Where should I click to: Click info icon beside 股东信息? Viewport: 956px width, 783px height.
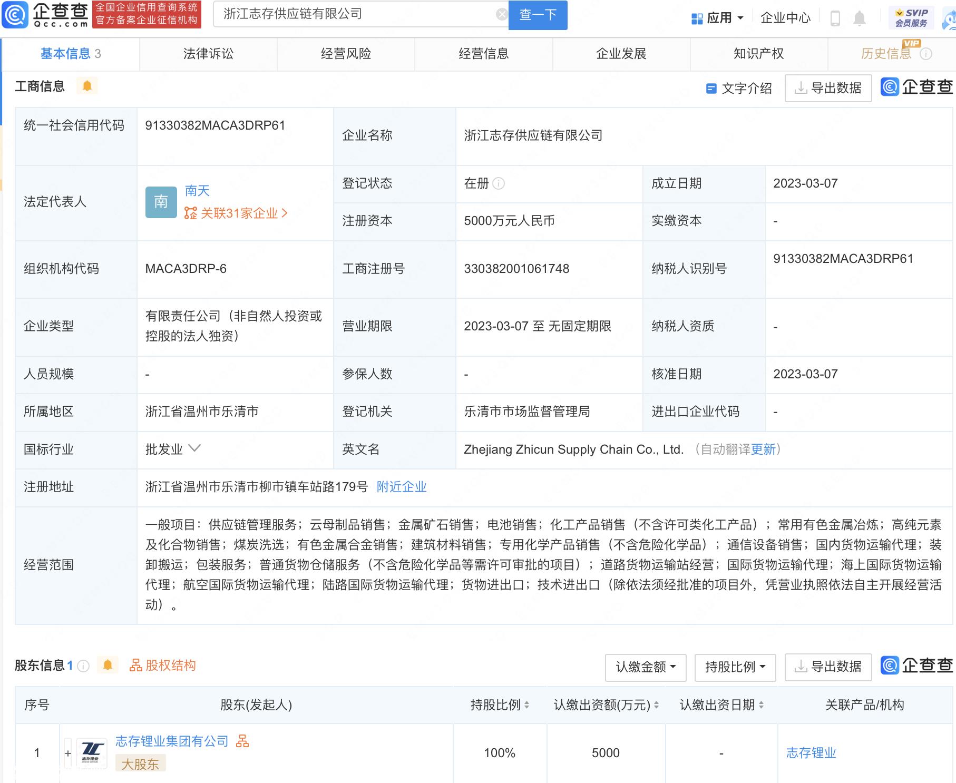(83, 666)
